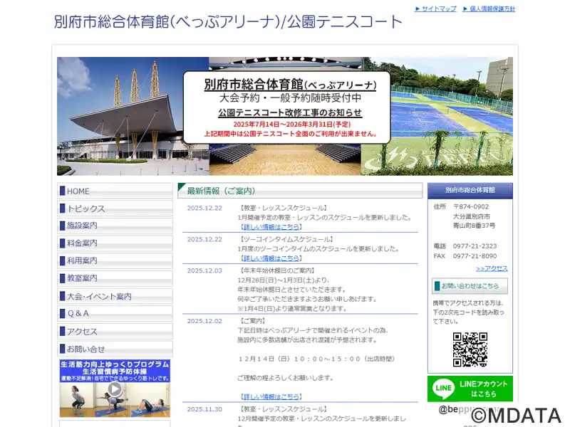570x427 pixels.
Task: Open 詳しい情報はこちら for ツーコインタイムスケジュール
Action: pyautogui.click(x=271, y=258)
